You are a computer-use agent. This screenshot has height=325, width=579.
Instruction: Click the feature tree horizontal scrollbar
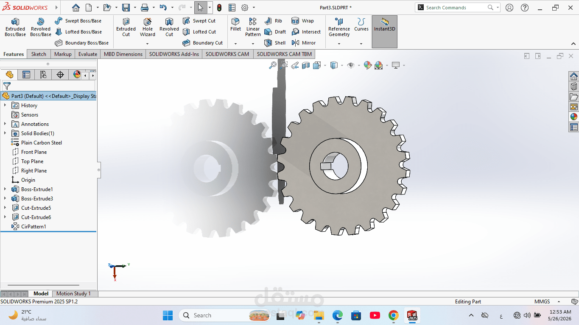tap(44, 286)
